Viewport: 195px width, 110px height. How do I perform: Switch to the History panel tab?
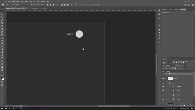[176, 9]
